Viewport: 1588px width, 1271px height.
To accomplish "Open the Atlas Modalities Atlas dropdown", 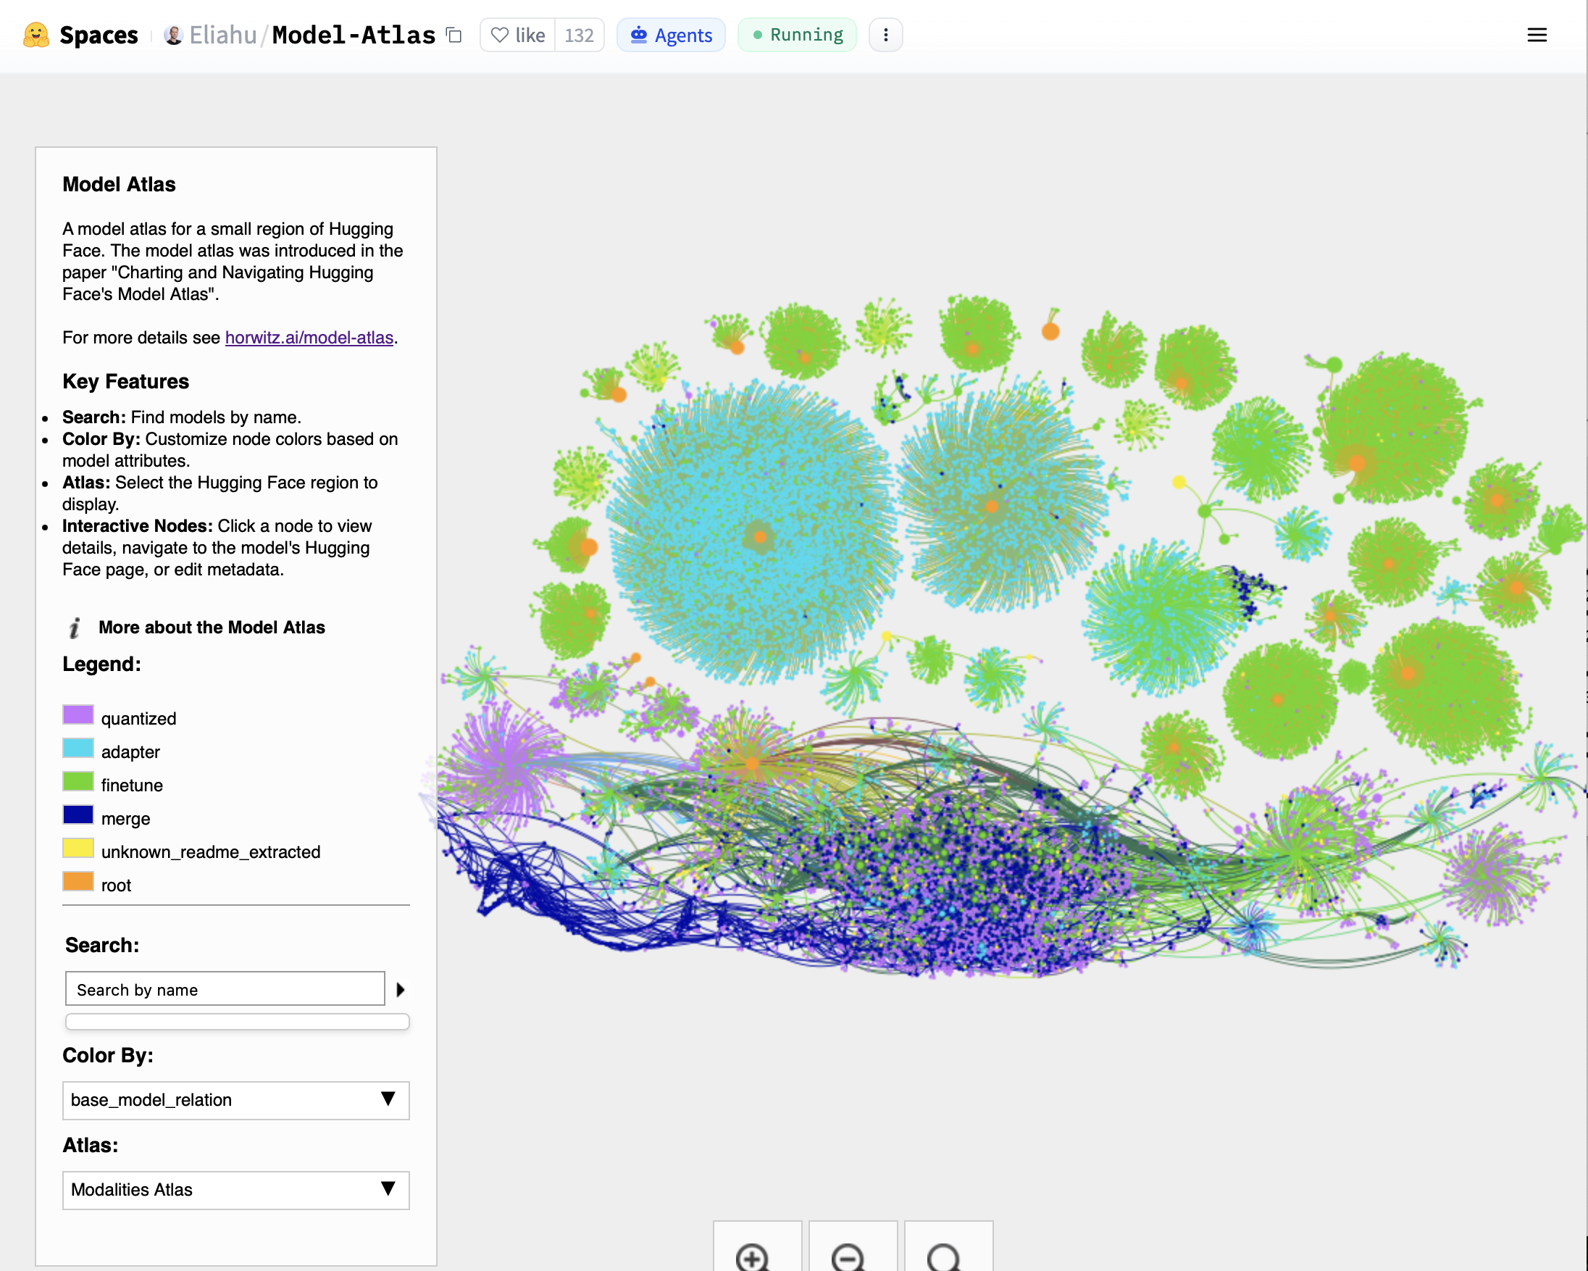I will pyautogui.click(x=235, y=1191).
